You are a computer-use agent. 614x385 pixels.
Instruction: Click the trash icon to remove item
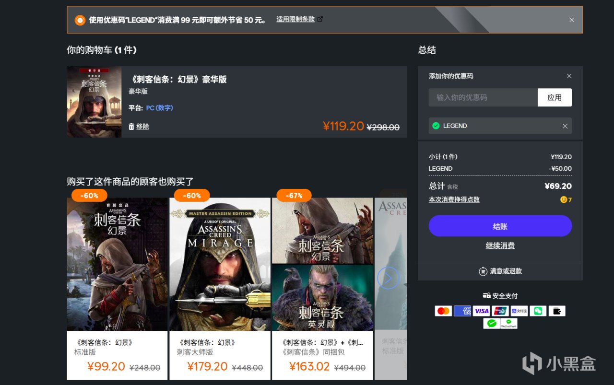pos(131,127)
